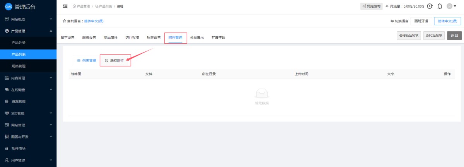Click the CMS logo icon
The height and width of the screenshot is (167, 464).
tap(9, 6)
